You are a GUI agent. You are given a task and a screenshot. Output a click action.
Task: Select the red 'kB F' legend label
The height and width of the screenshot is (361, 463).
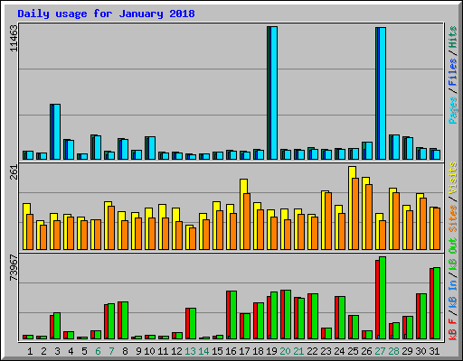click(452, 329)
